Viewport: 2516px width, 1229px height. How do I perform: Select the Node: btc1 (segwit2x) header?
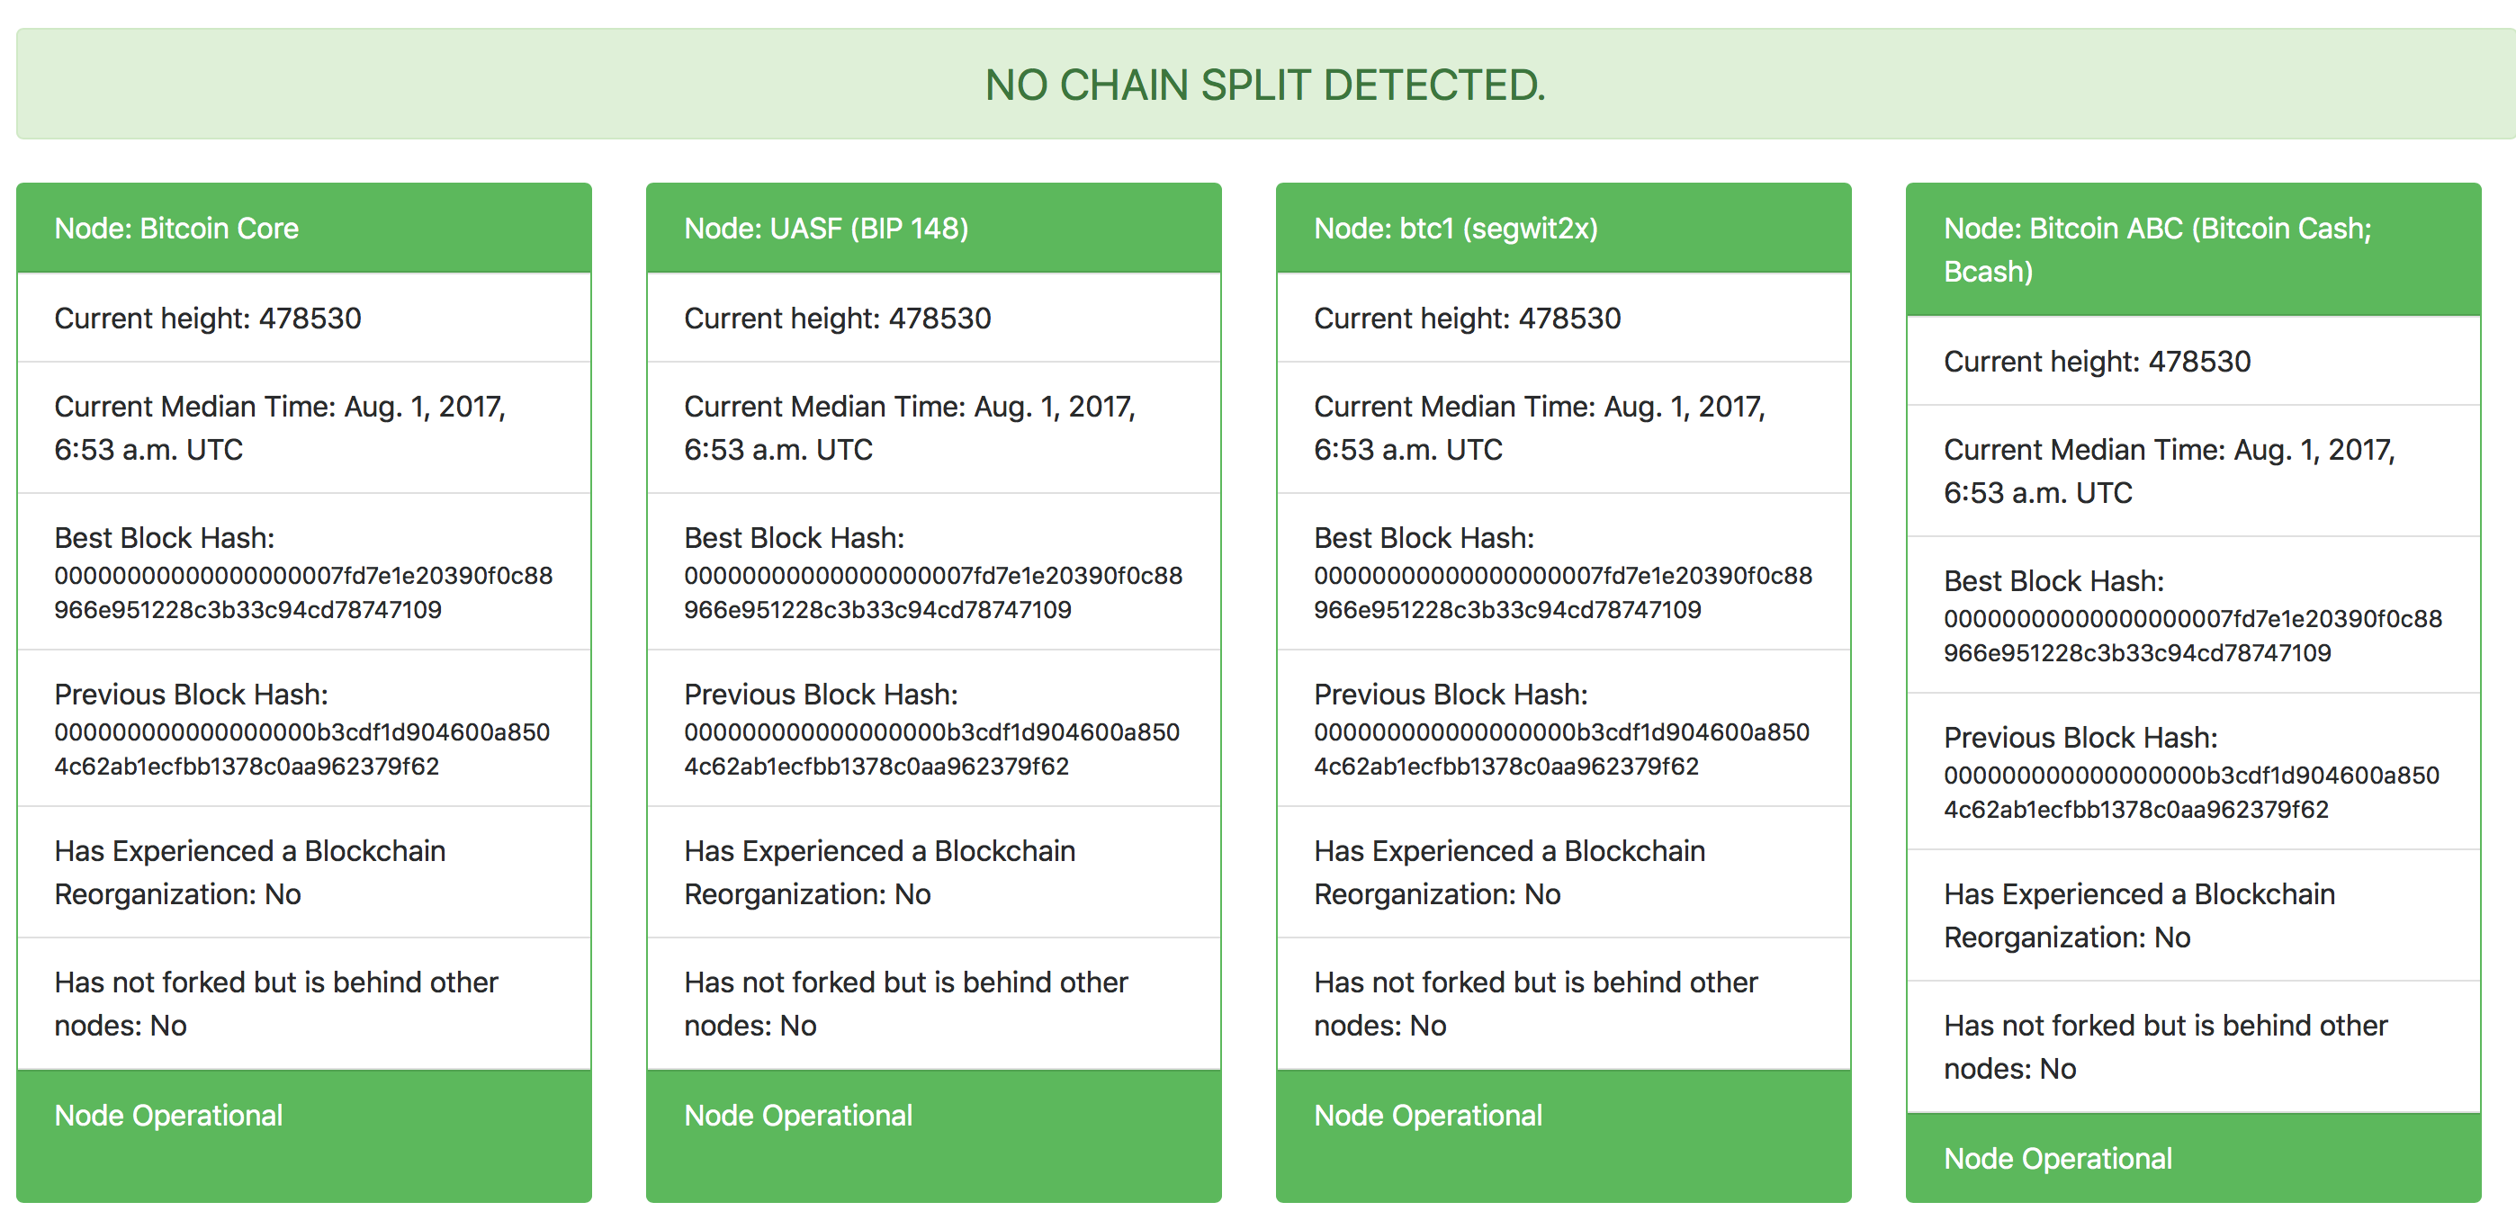pos(1564,228)
